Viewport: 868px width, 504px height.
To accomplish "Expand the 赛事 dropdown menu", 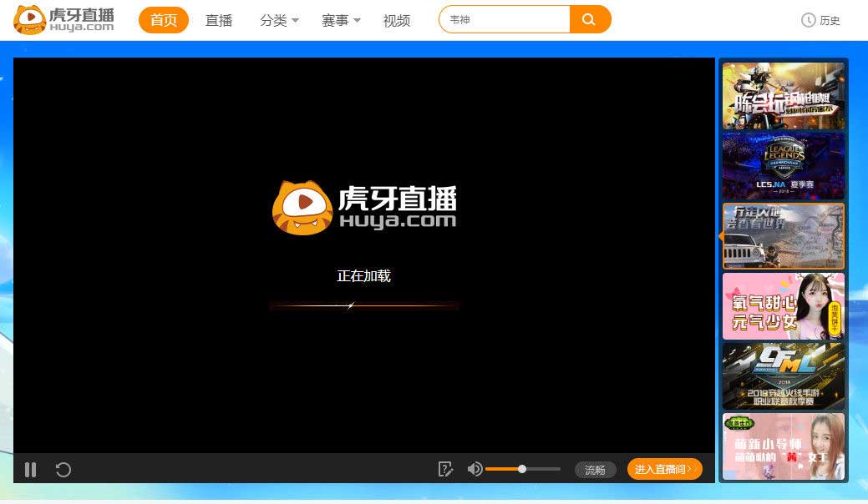I will pyautogui.click(x=341, y=20).
